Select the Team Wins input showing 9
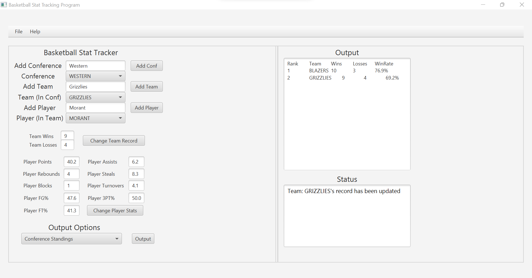This screenshot has width=532, height=278. (67, 136)
